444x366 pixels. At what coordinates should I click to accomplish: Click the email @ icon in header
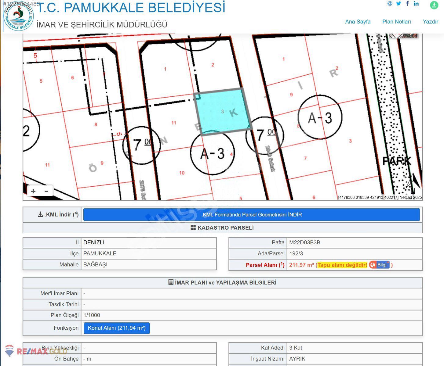click(390, 4)
